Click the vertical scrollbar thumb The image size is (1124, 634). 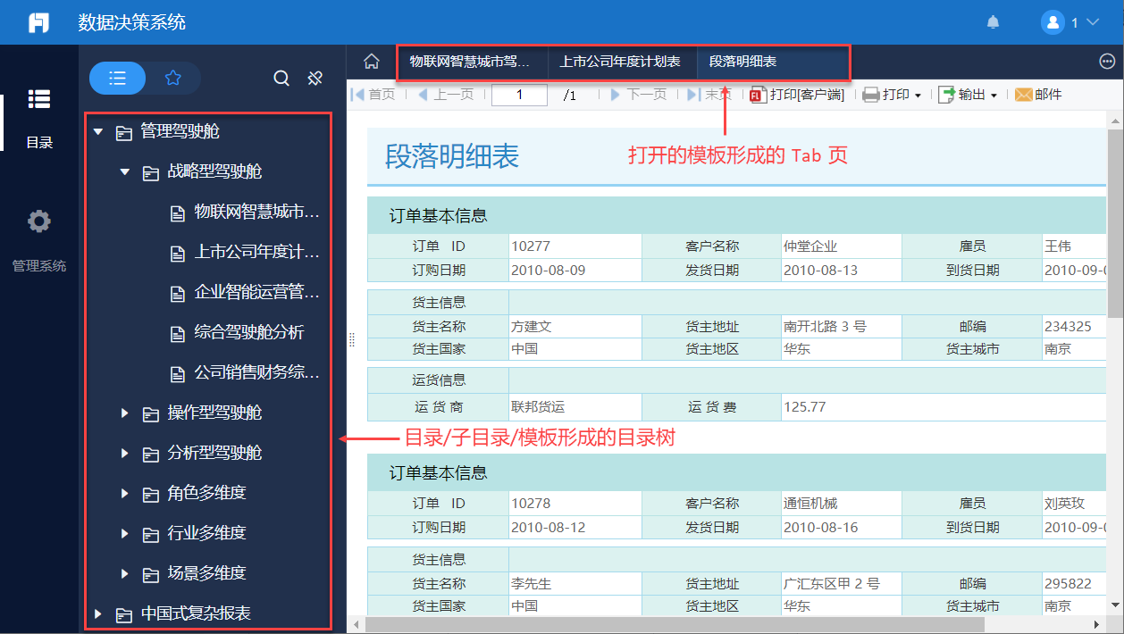pos(1115,223)
